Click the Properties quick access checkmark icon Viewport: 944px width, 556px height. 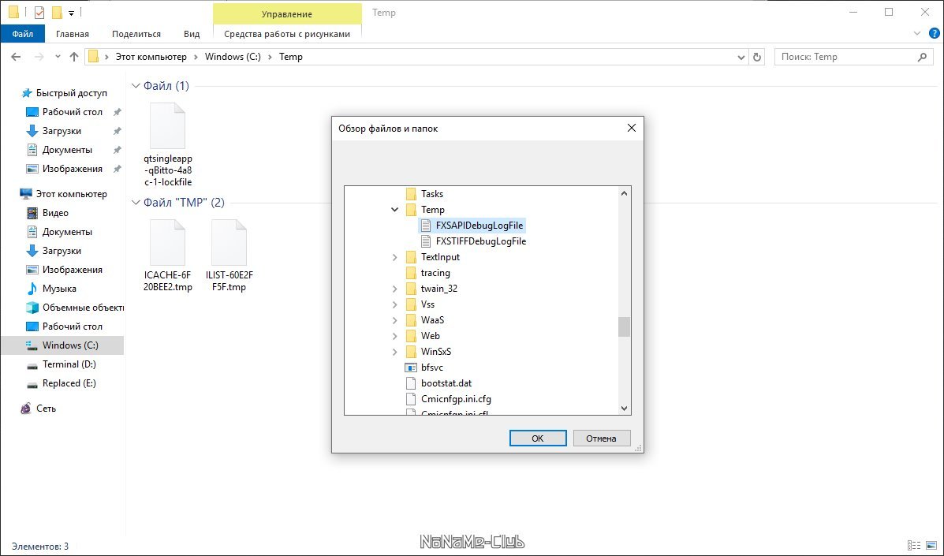point(39,12)
